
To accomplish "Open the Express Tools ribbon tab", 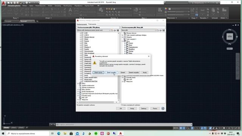I will coord(89,6).
